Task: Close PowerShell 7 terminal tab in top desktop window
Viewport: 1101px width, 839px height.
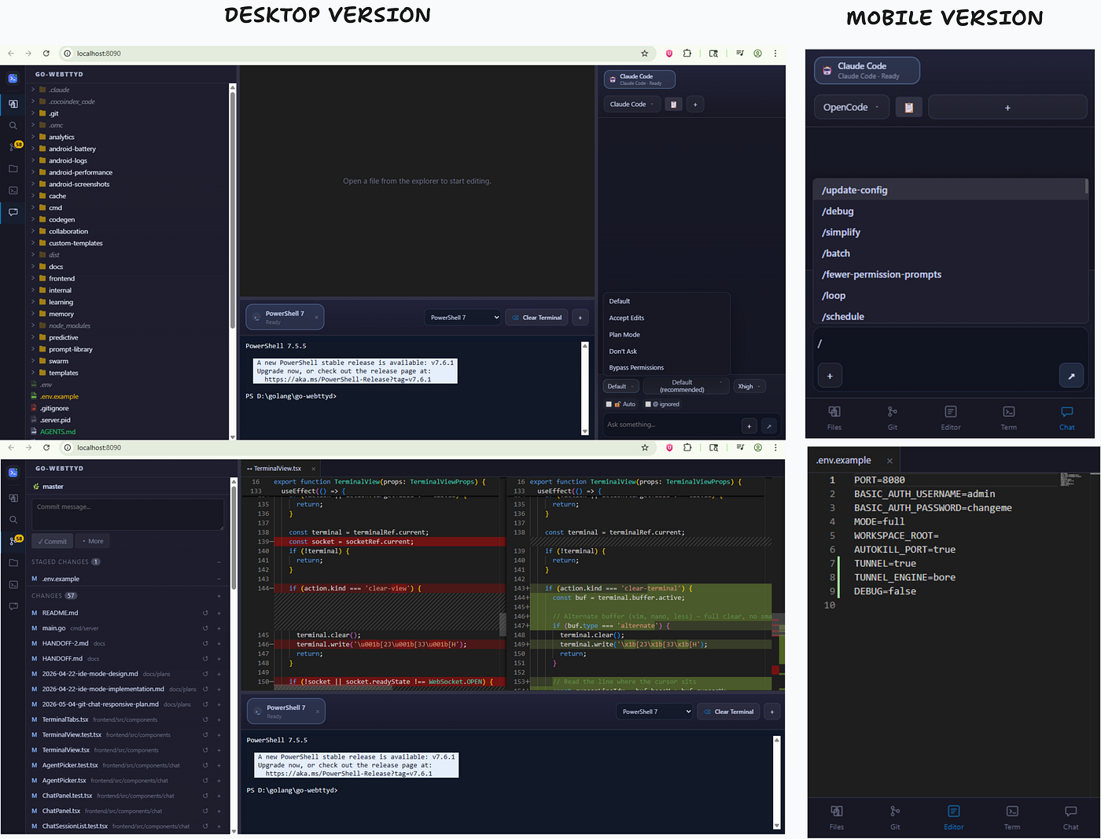Action: tap(316, 318)
